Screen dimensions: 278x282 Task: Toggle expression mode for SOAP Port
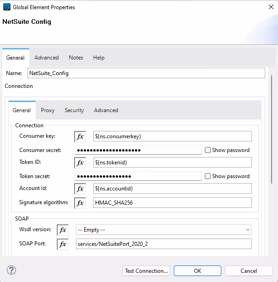(63, 244)
